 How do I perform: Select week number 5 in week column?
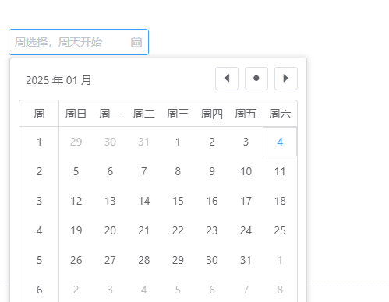click(39, 260)
